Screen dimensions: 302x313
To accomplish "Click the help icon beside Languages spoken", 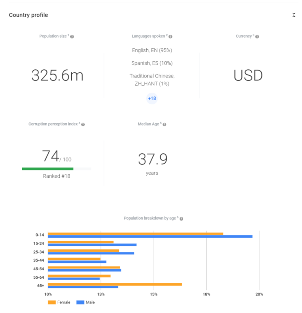I will tap(170, 37).
